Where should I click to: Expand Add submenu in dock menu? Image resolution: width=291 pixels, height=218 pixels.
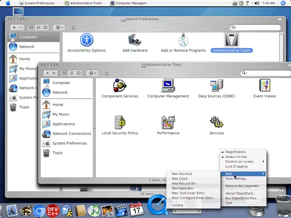coord(243,174)
